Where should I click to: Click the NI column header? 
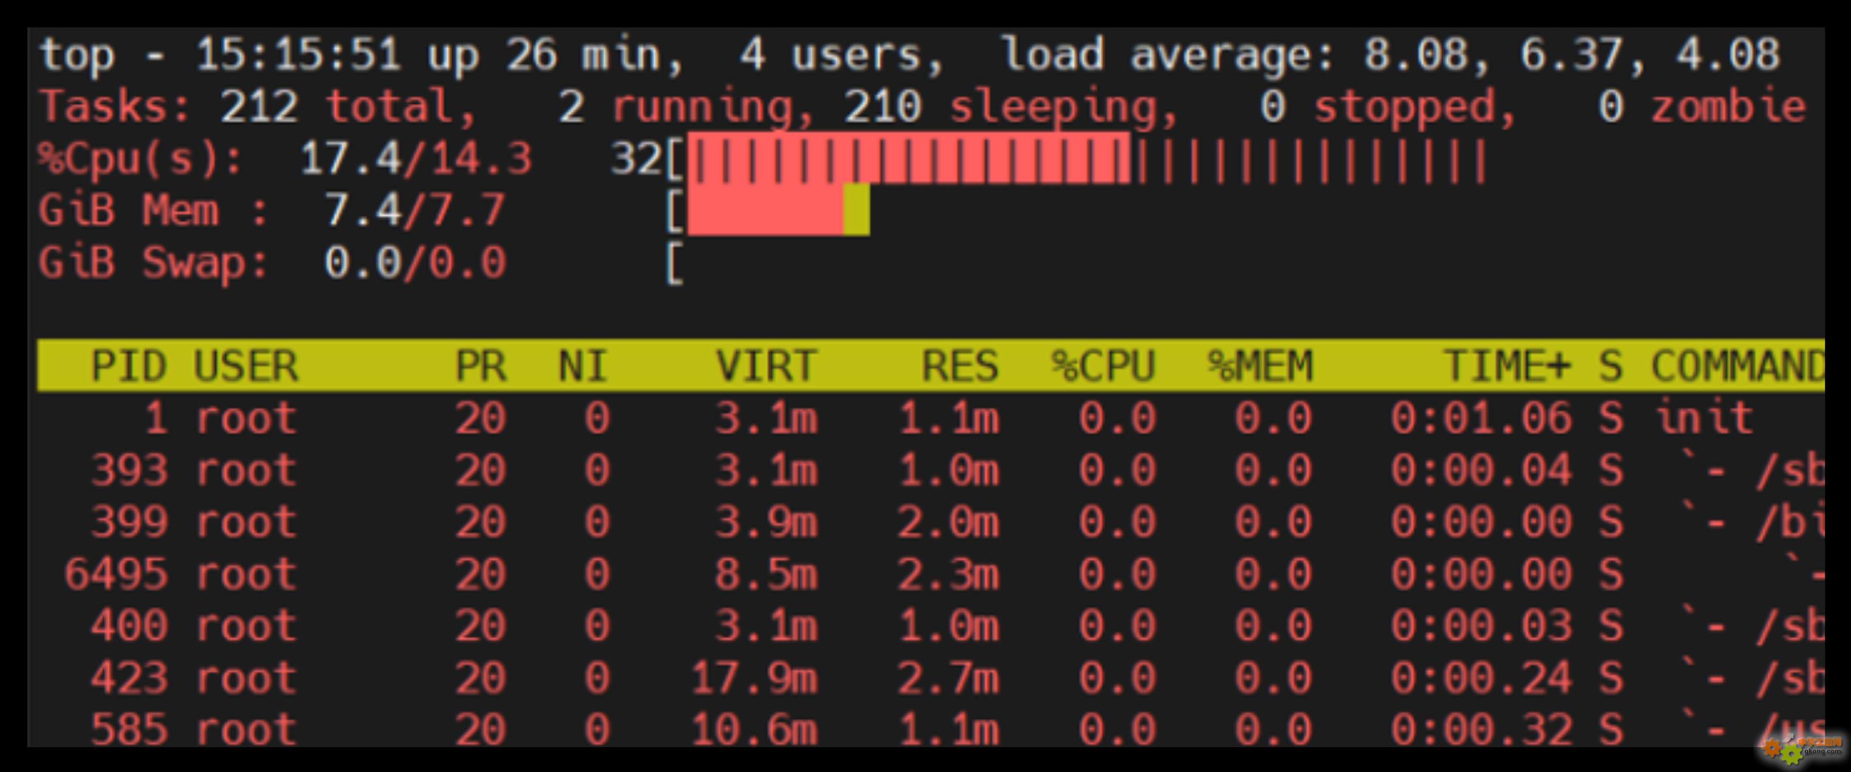point(583,366)
